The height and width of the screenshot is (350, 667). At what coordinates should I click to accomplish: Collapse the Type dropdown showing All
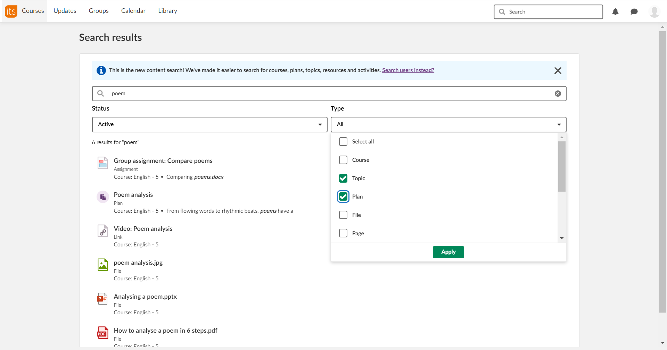pyautogui.click(x=448, y=124)
